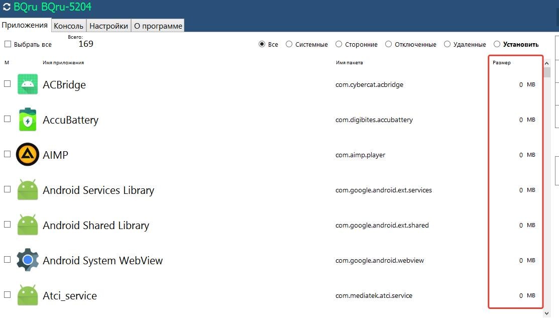Viewport: 559px width, 320px height.
Task: Choose the 'Отключенные' radio option
Action: pyautogui.click(x=388, y=44)
